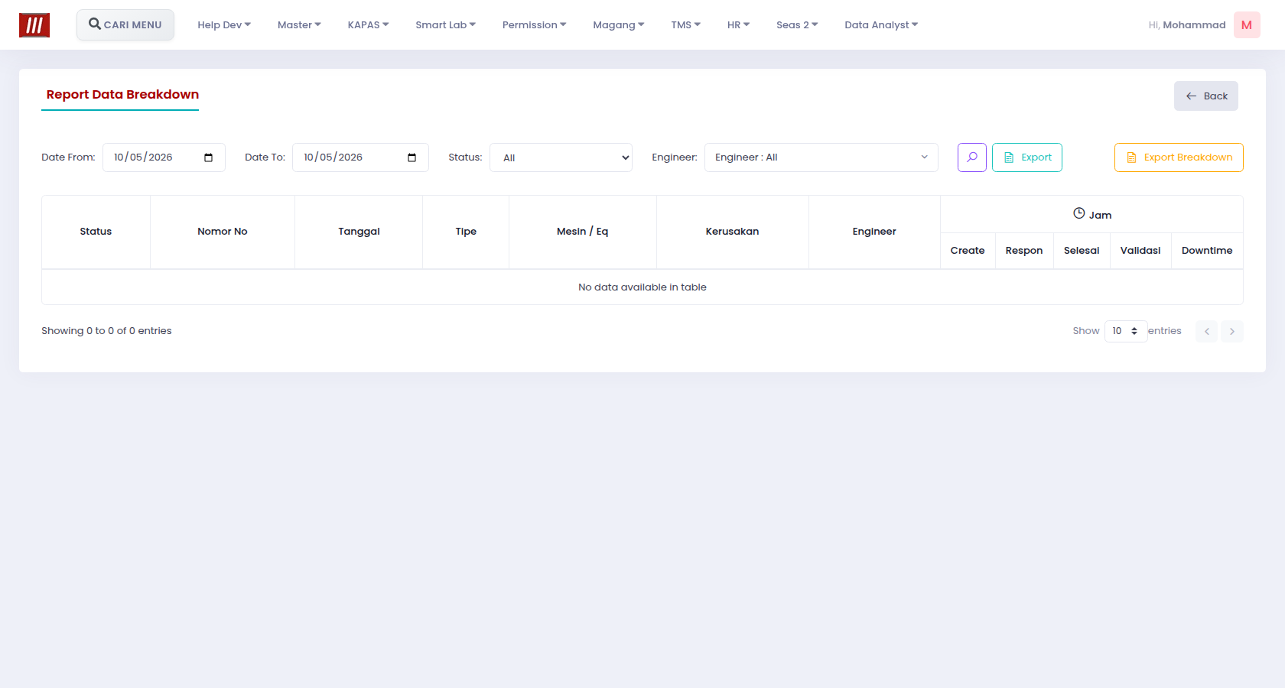Click the CARI MENU search box

[x=125, y=24]
